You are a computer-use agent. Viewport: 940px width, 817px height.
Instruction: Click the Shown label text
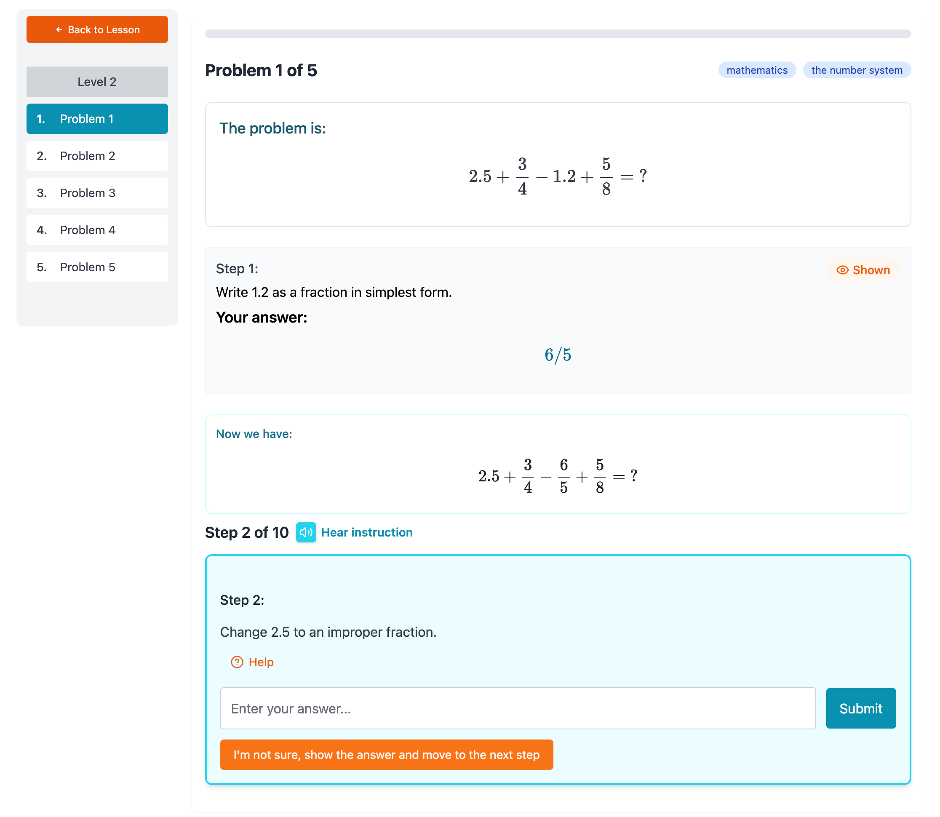[871, 270]
